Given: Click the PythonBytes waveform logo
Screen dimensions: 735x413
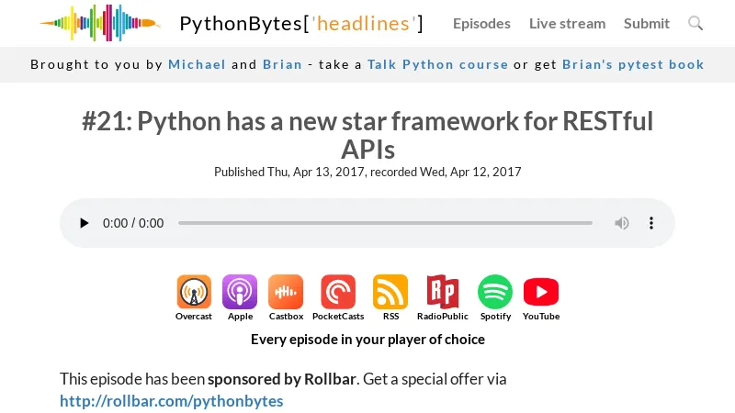Looking at the screenshot, I should 99,23.
